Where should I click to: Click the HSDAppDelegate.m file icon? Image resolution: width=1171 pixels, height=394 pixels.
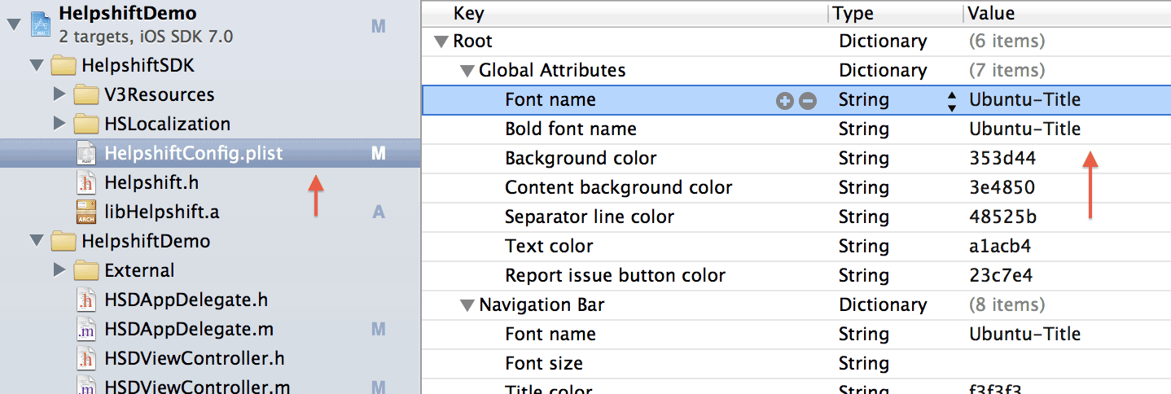click(86, 329)
